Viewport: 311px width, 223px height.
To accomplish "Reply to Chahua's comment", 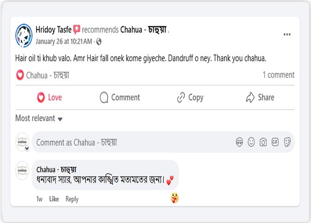I will tap(72, 199).
